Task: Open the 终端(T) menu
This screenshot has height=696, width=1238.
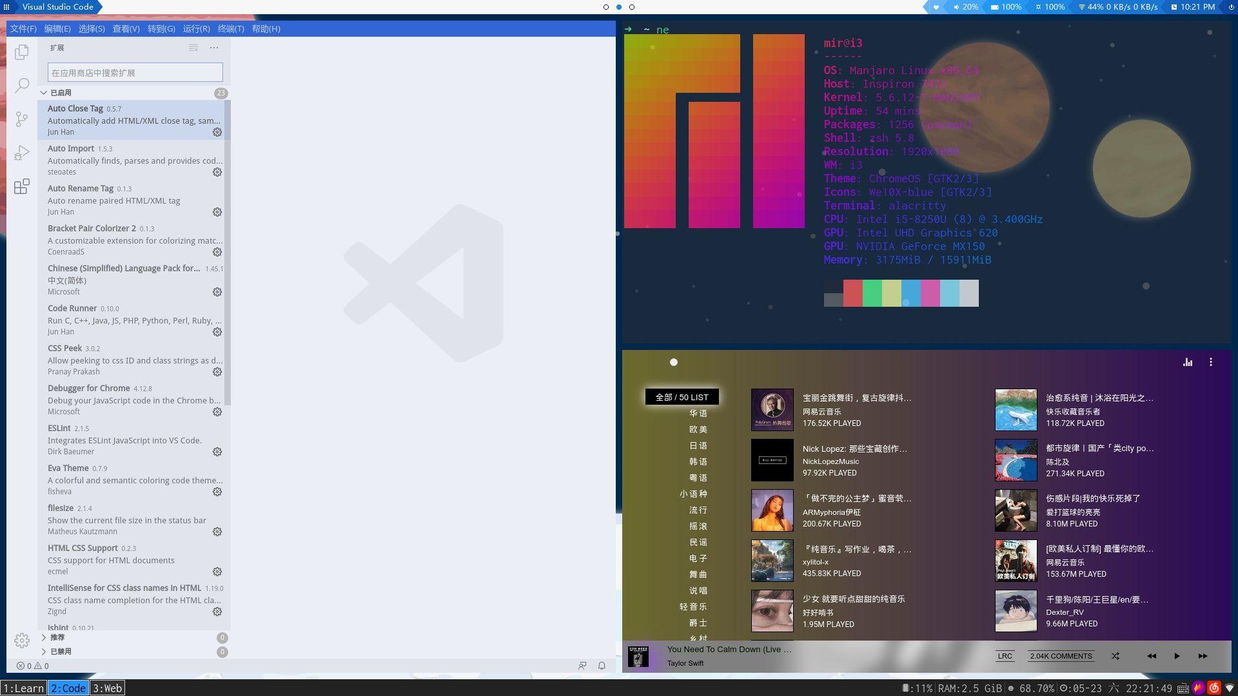Action: pos(230,29)
